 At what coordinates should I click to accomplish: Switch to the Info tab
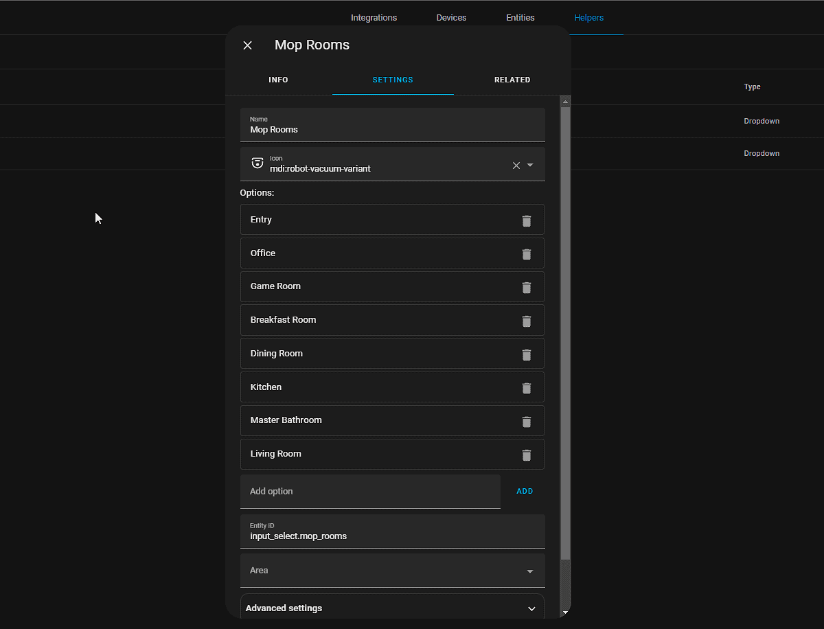[x=278, y=80]
